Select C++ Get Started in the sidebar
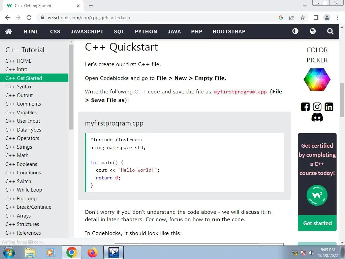 point(34,78)
